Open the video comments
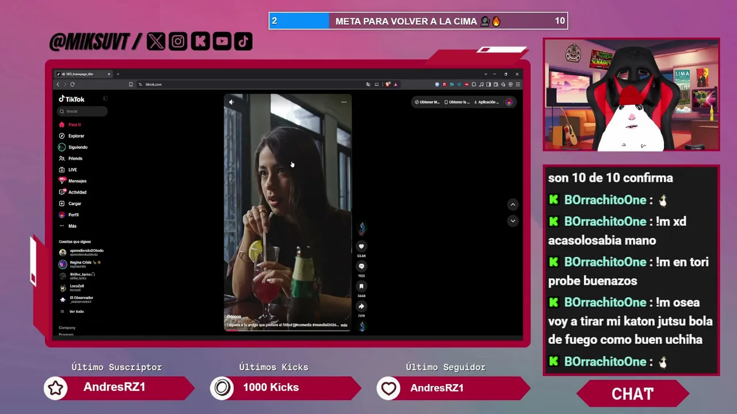Viewport: 737px width, 414px height. pyautogui.click(x=362, y=266)
